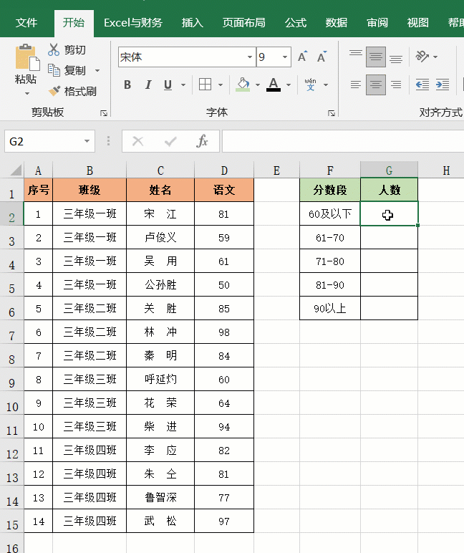Open the font size dropdown
The image size is (464, 553).
[284, 57]
